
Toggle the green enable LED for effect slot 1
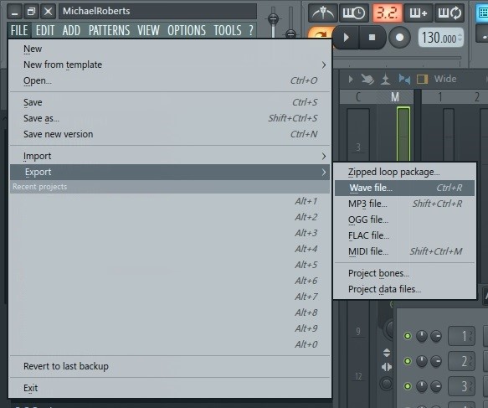(408, 336)
